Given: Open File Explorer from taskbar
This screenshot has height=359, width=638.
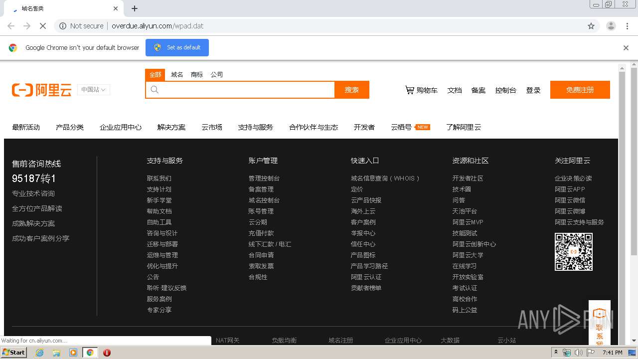Looking at the screenshot, I should click(x=56, y=353).
